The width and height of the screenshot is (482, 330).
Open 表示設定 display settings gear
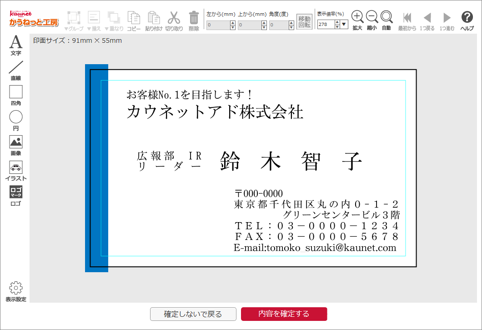tap(15, 291)
